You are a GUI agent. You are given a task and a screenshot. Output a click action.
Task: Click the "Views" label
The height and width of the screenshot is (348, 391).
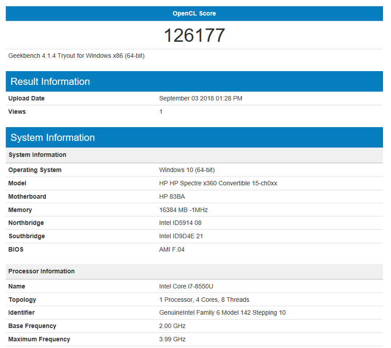pyautogui.click(x=17, y=112)
